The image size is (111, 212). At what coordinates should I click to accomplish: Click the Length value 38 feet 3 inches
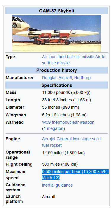point(66,100)
